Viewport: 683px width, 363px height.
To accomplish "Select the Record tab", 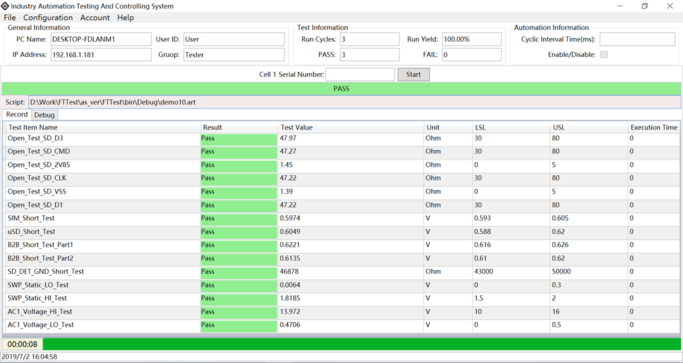I will pyautogui.click(x=17, y=115).
